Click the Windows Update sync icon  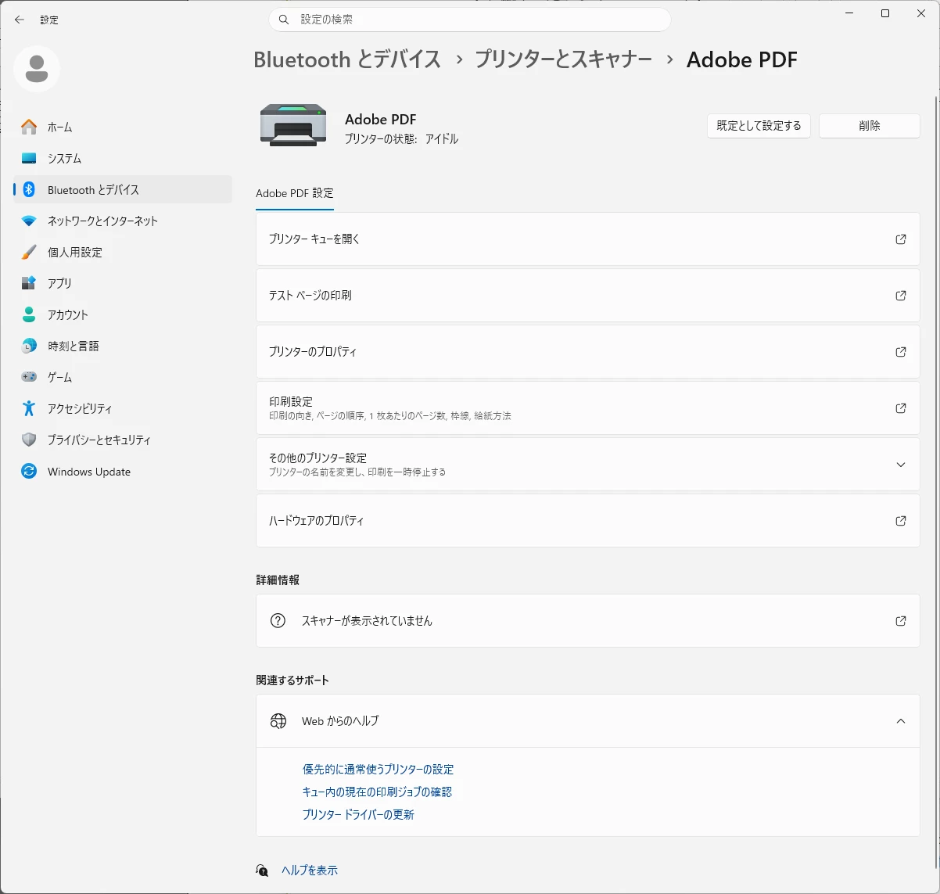click(29, 472)
